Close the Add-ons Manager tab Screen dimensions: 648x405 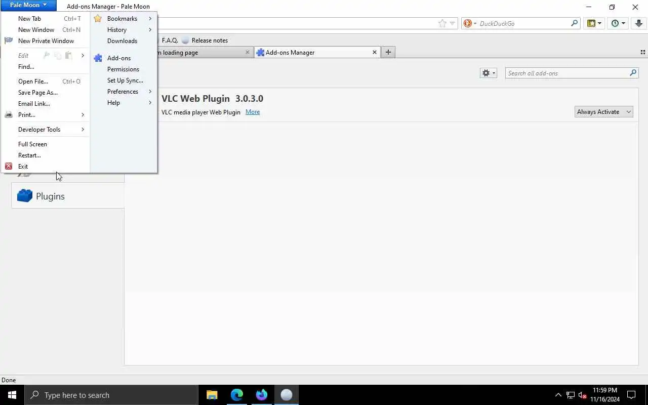point(375,52)
